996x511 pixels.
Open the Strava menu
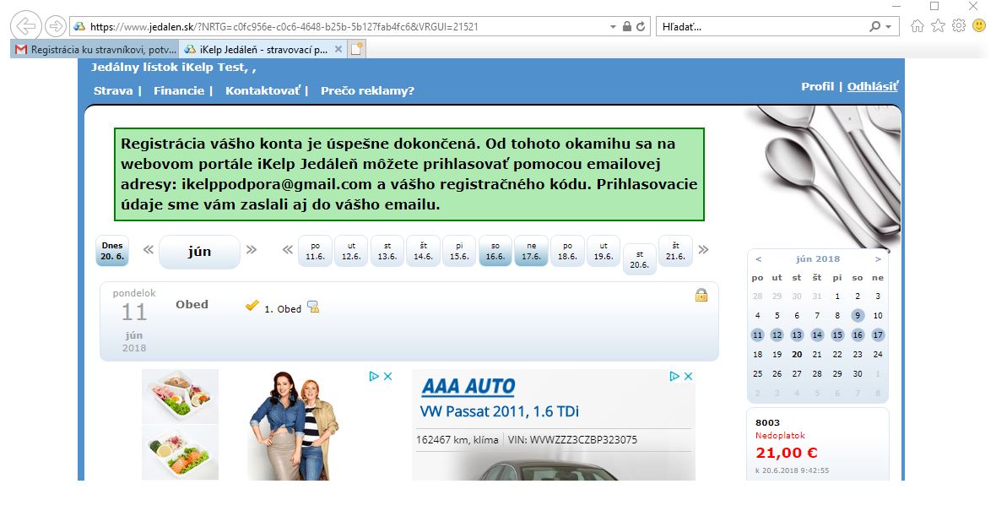(x=111, y=90)
